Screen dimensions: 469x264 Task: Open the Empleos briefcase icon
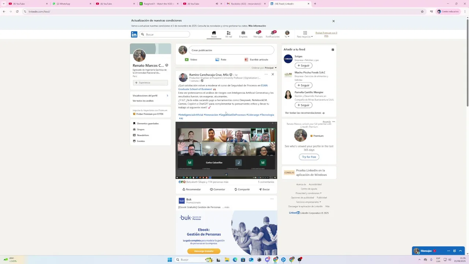(243, 34)
